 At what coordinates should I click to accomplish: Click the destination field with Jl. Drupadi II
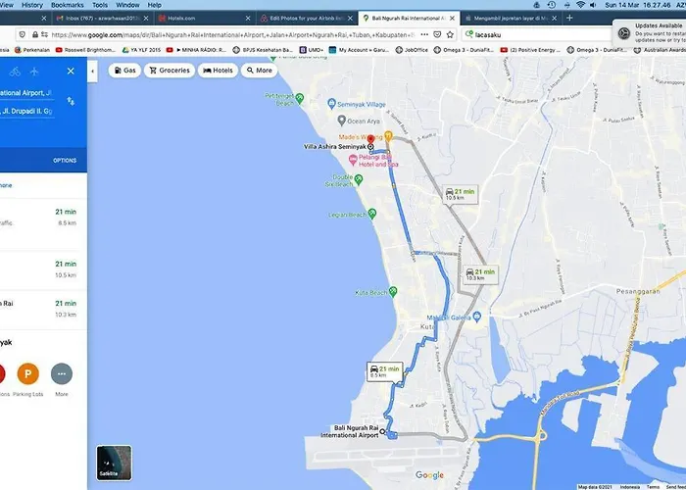pos(26,112)
